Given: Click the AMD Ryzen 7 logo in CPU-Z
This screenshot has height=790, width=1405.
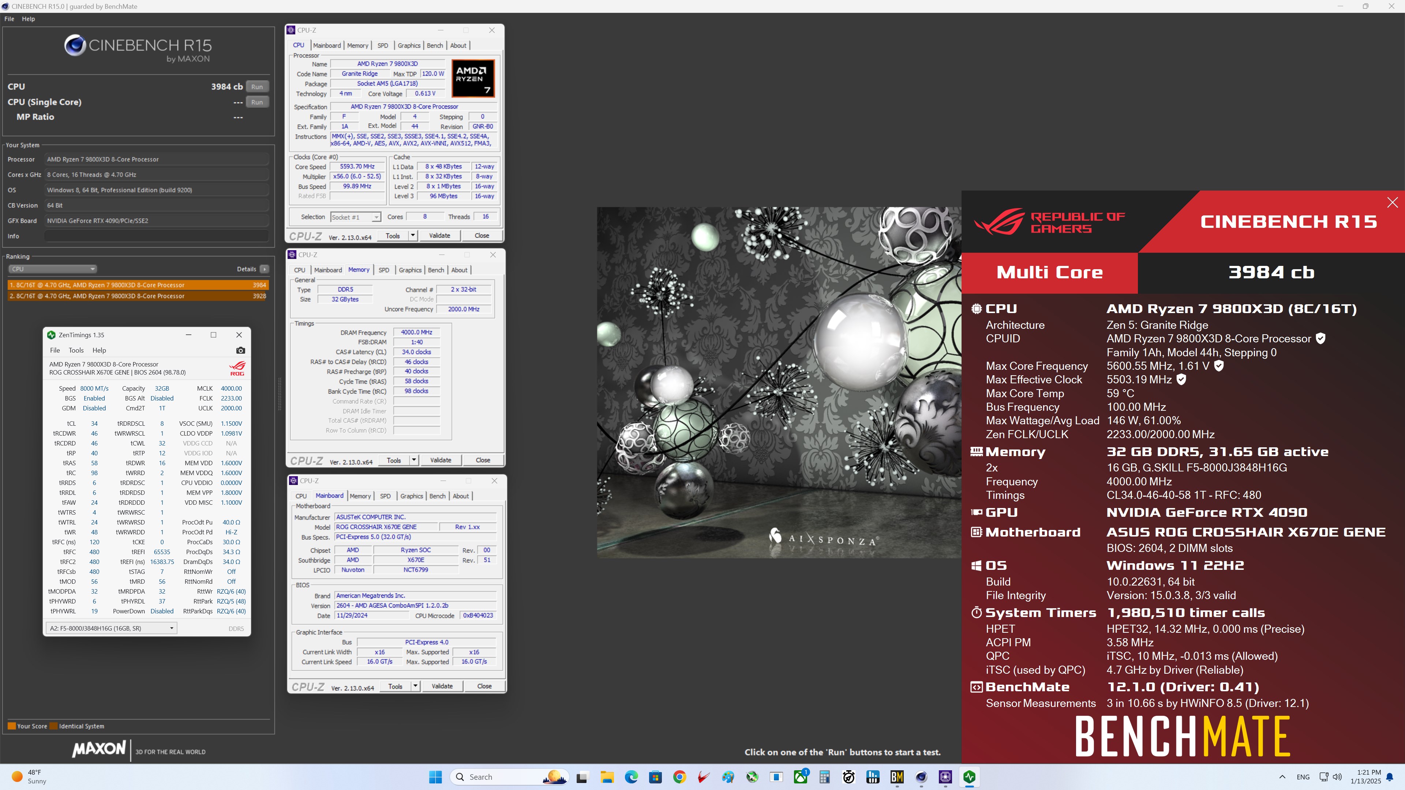Looking at the screenshot, I should 473,79.
